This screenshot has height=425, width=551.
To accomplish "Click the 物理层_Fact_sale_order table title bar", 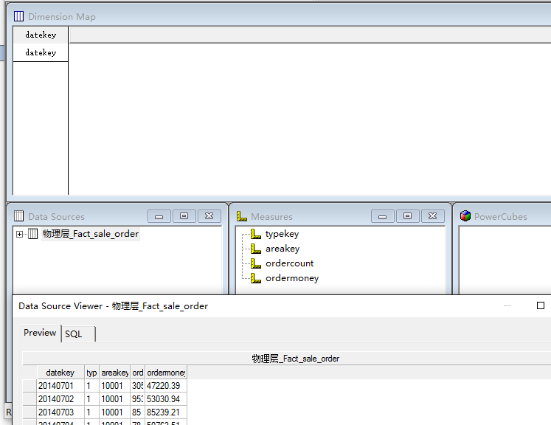I will coord(287,359).
